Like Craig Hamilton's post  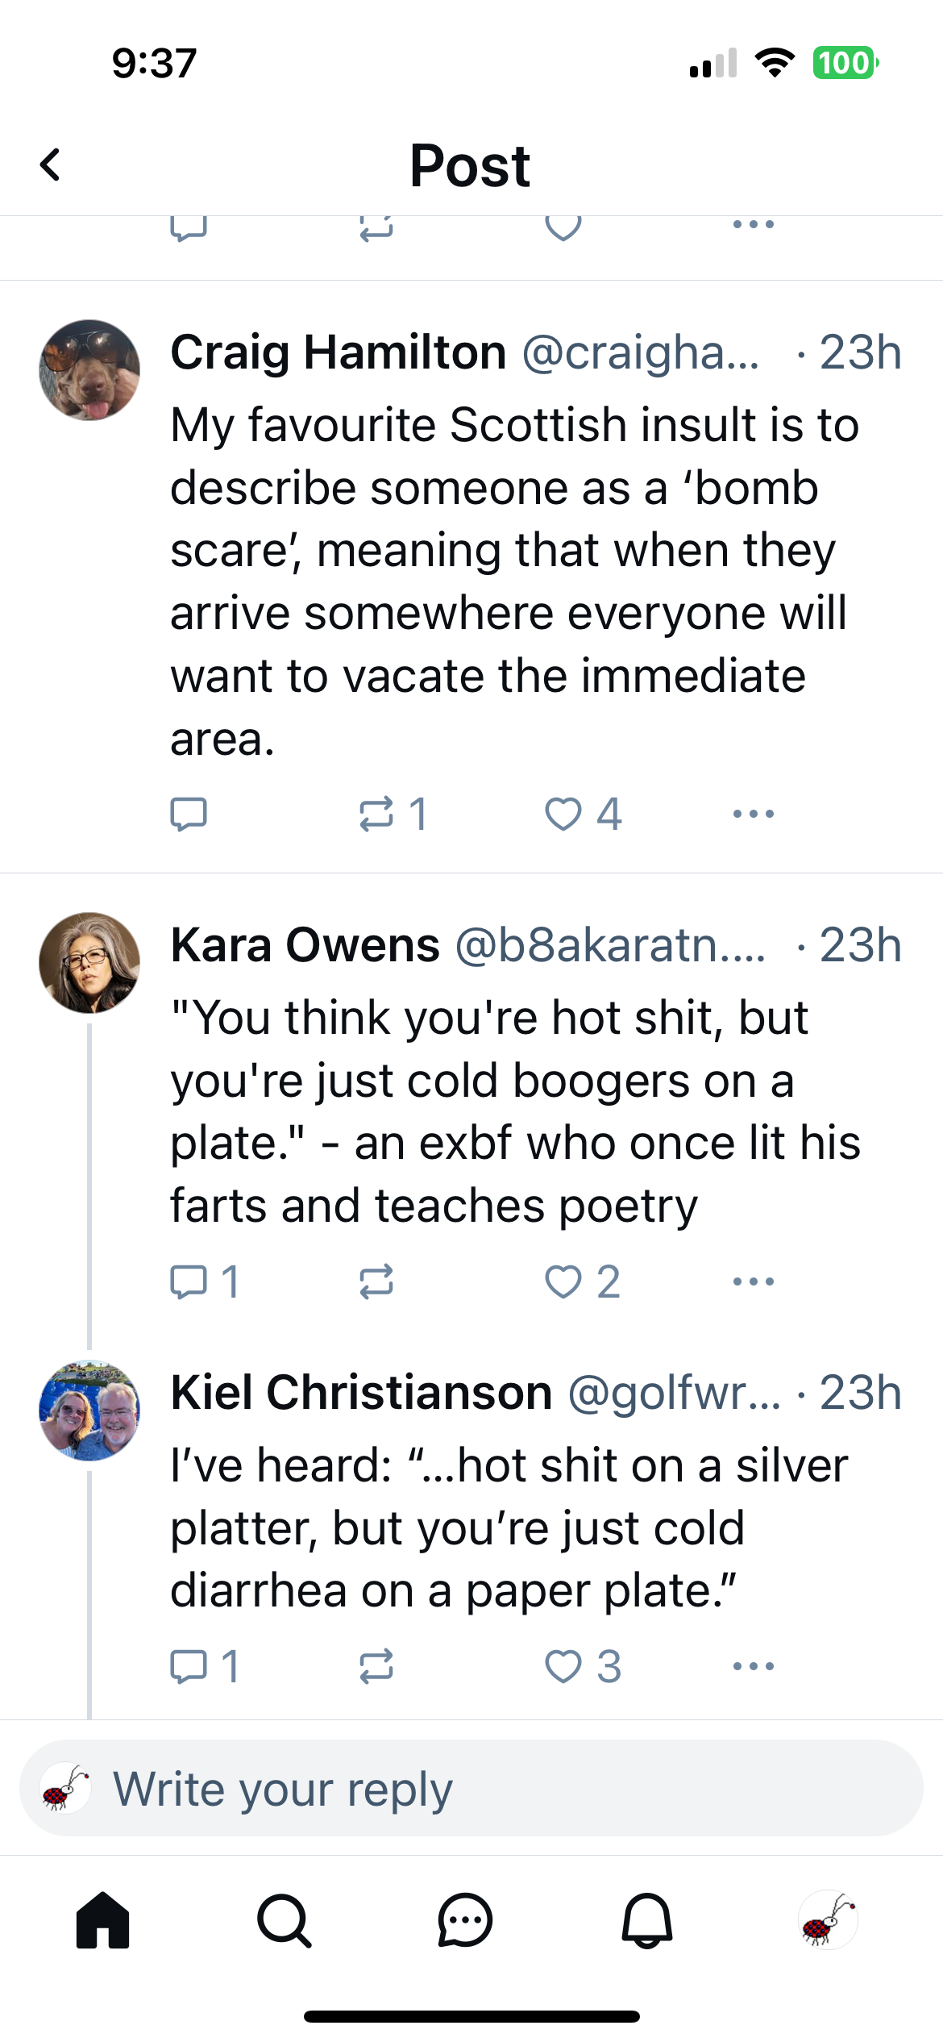(563, 814)
